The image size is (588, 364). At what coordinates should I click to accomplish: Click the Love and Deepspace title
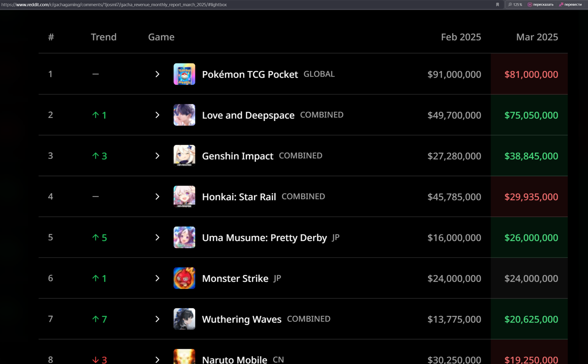[x=248, y=115]
